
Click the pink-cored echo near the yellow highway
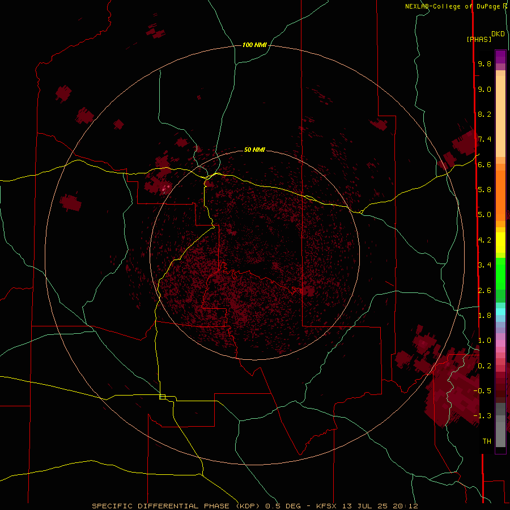[167, 188]
